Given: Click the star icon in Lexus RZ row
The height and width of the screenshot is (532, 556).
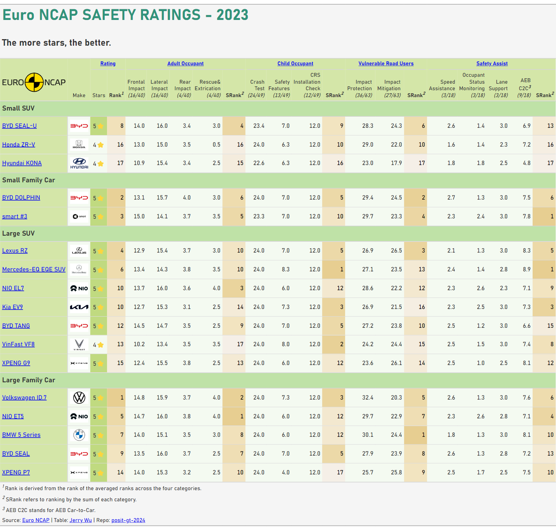Looking at the screenshot, I should (100, 251).
